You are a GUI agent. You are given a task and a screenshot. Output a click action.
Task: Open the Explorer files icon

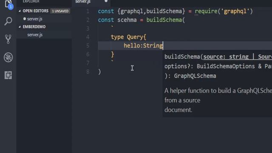point(8,4)
